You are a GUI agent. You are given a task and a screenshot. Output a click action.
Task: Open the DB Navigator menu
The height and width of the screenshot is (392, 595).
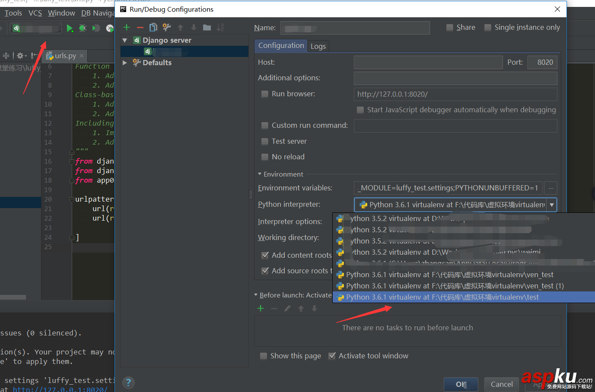tap(98, 13)
